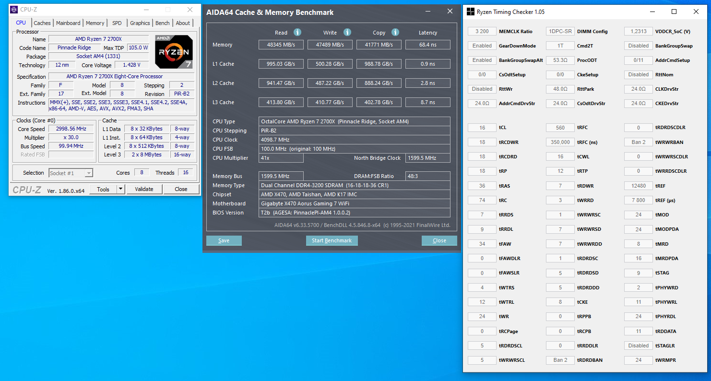Minimize the Ryzen Timing Checker window

[652, 12]
